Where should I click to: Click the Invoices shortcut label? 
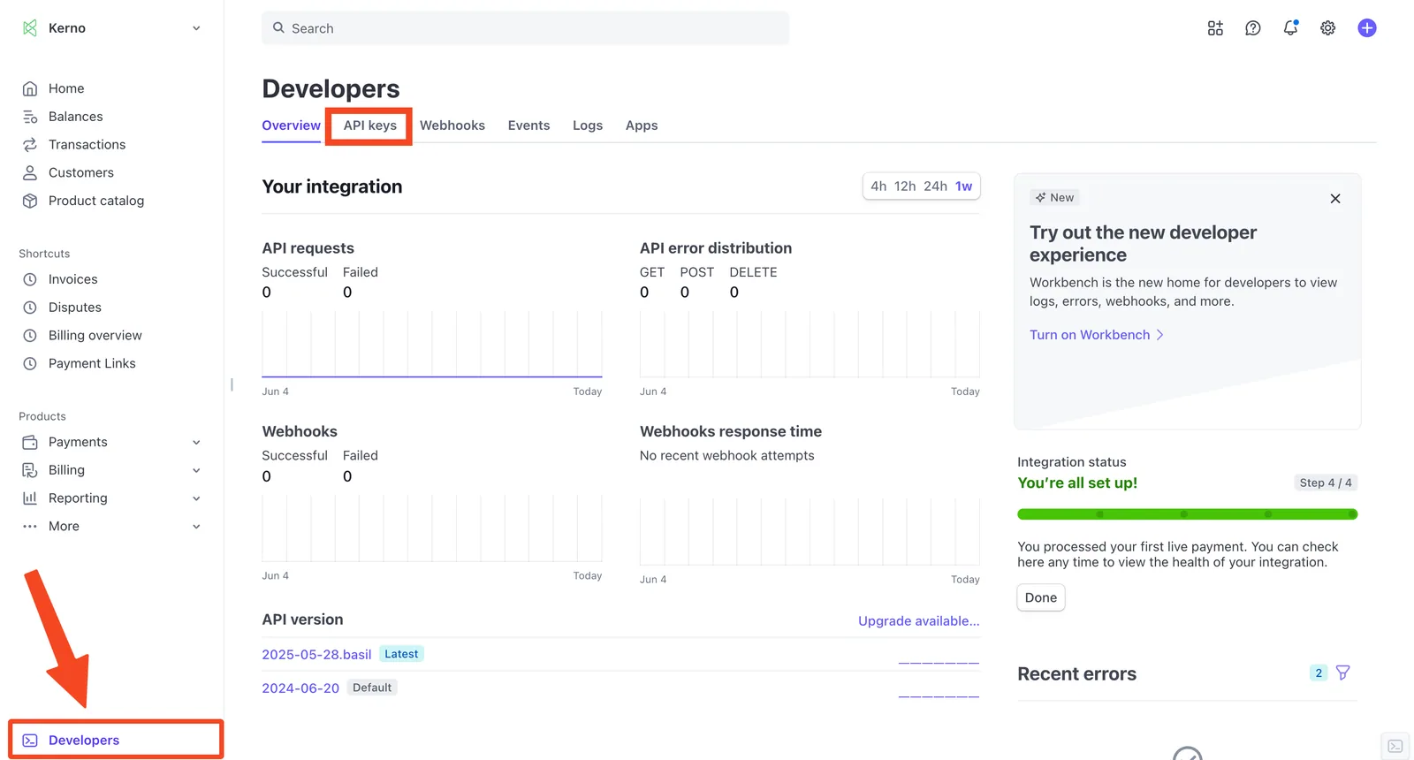[x=72, y=279]
